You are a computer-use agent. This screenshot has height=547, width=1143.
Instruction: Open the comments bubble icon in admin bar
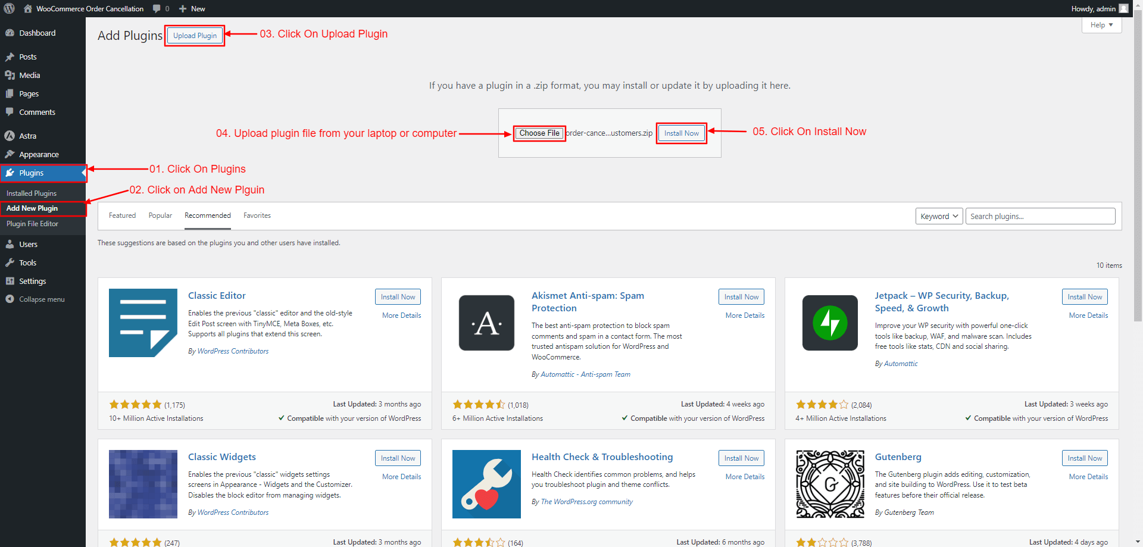(x=157, y=9)
